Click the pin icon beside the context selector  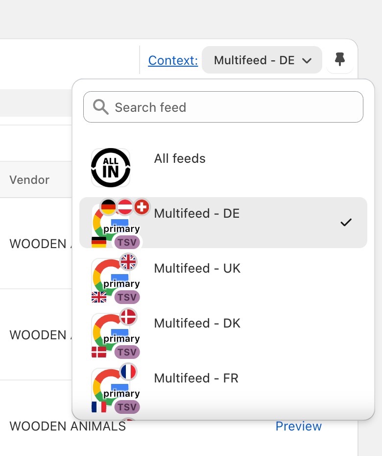pyautogui.click(x=340, y=60)
